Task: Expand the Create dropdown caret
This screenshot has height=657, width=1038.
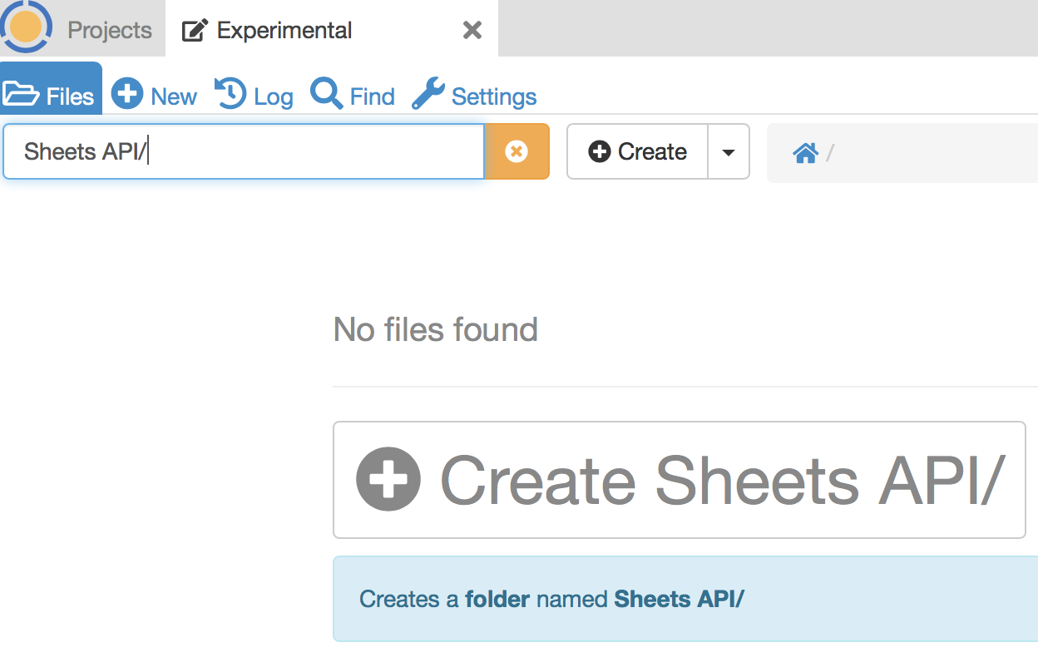Action: tap(729, 152)
